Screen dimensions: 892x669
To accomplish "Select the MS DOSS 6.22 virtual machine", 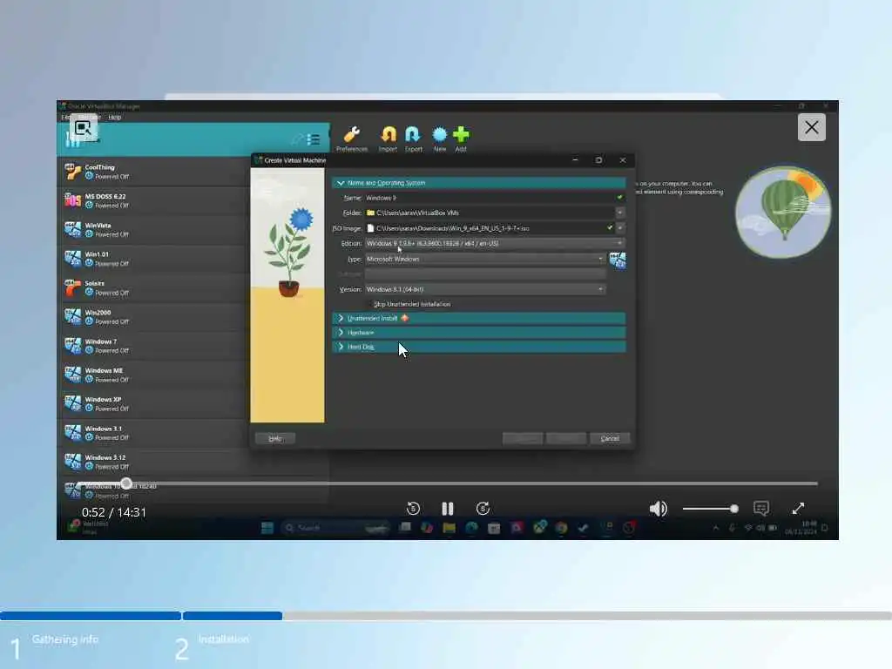I will tap(153, 201).
